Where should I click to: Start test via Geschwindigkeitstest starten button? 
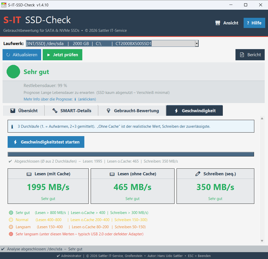tap(46, 142)
